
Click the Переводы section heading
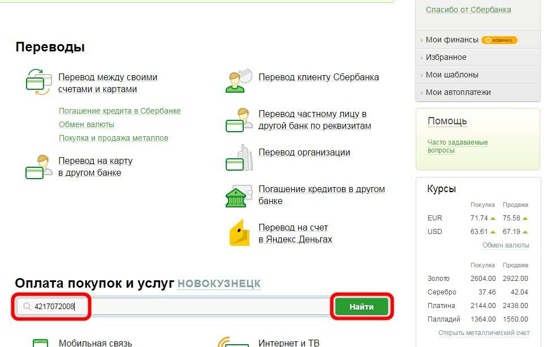tap(50, 47)
